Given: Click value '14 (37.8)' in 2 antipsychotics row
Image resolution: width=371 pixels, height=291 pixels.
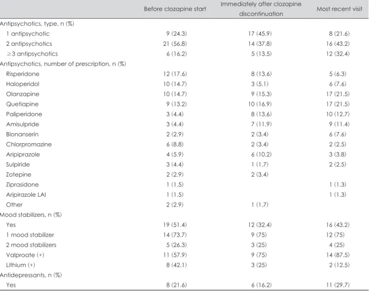Looking at the screenshot, I should point(260,44).
